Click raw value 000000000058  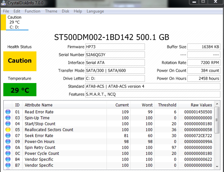coord(198,129)
